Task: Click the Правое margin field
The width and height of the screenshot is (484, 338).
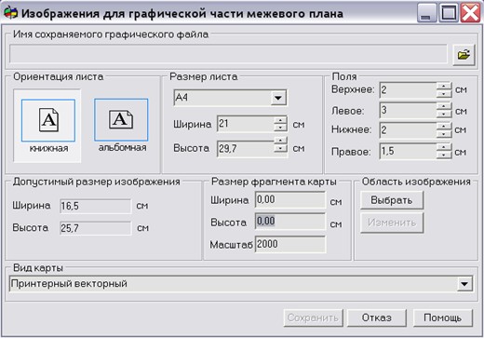Action: click(408, 151)
